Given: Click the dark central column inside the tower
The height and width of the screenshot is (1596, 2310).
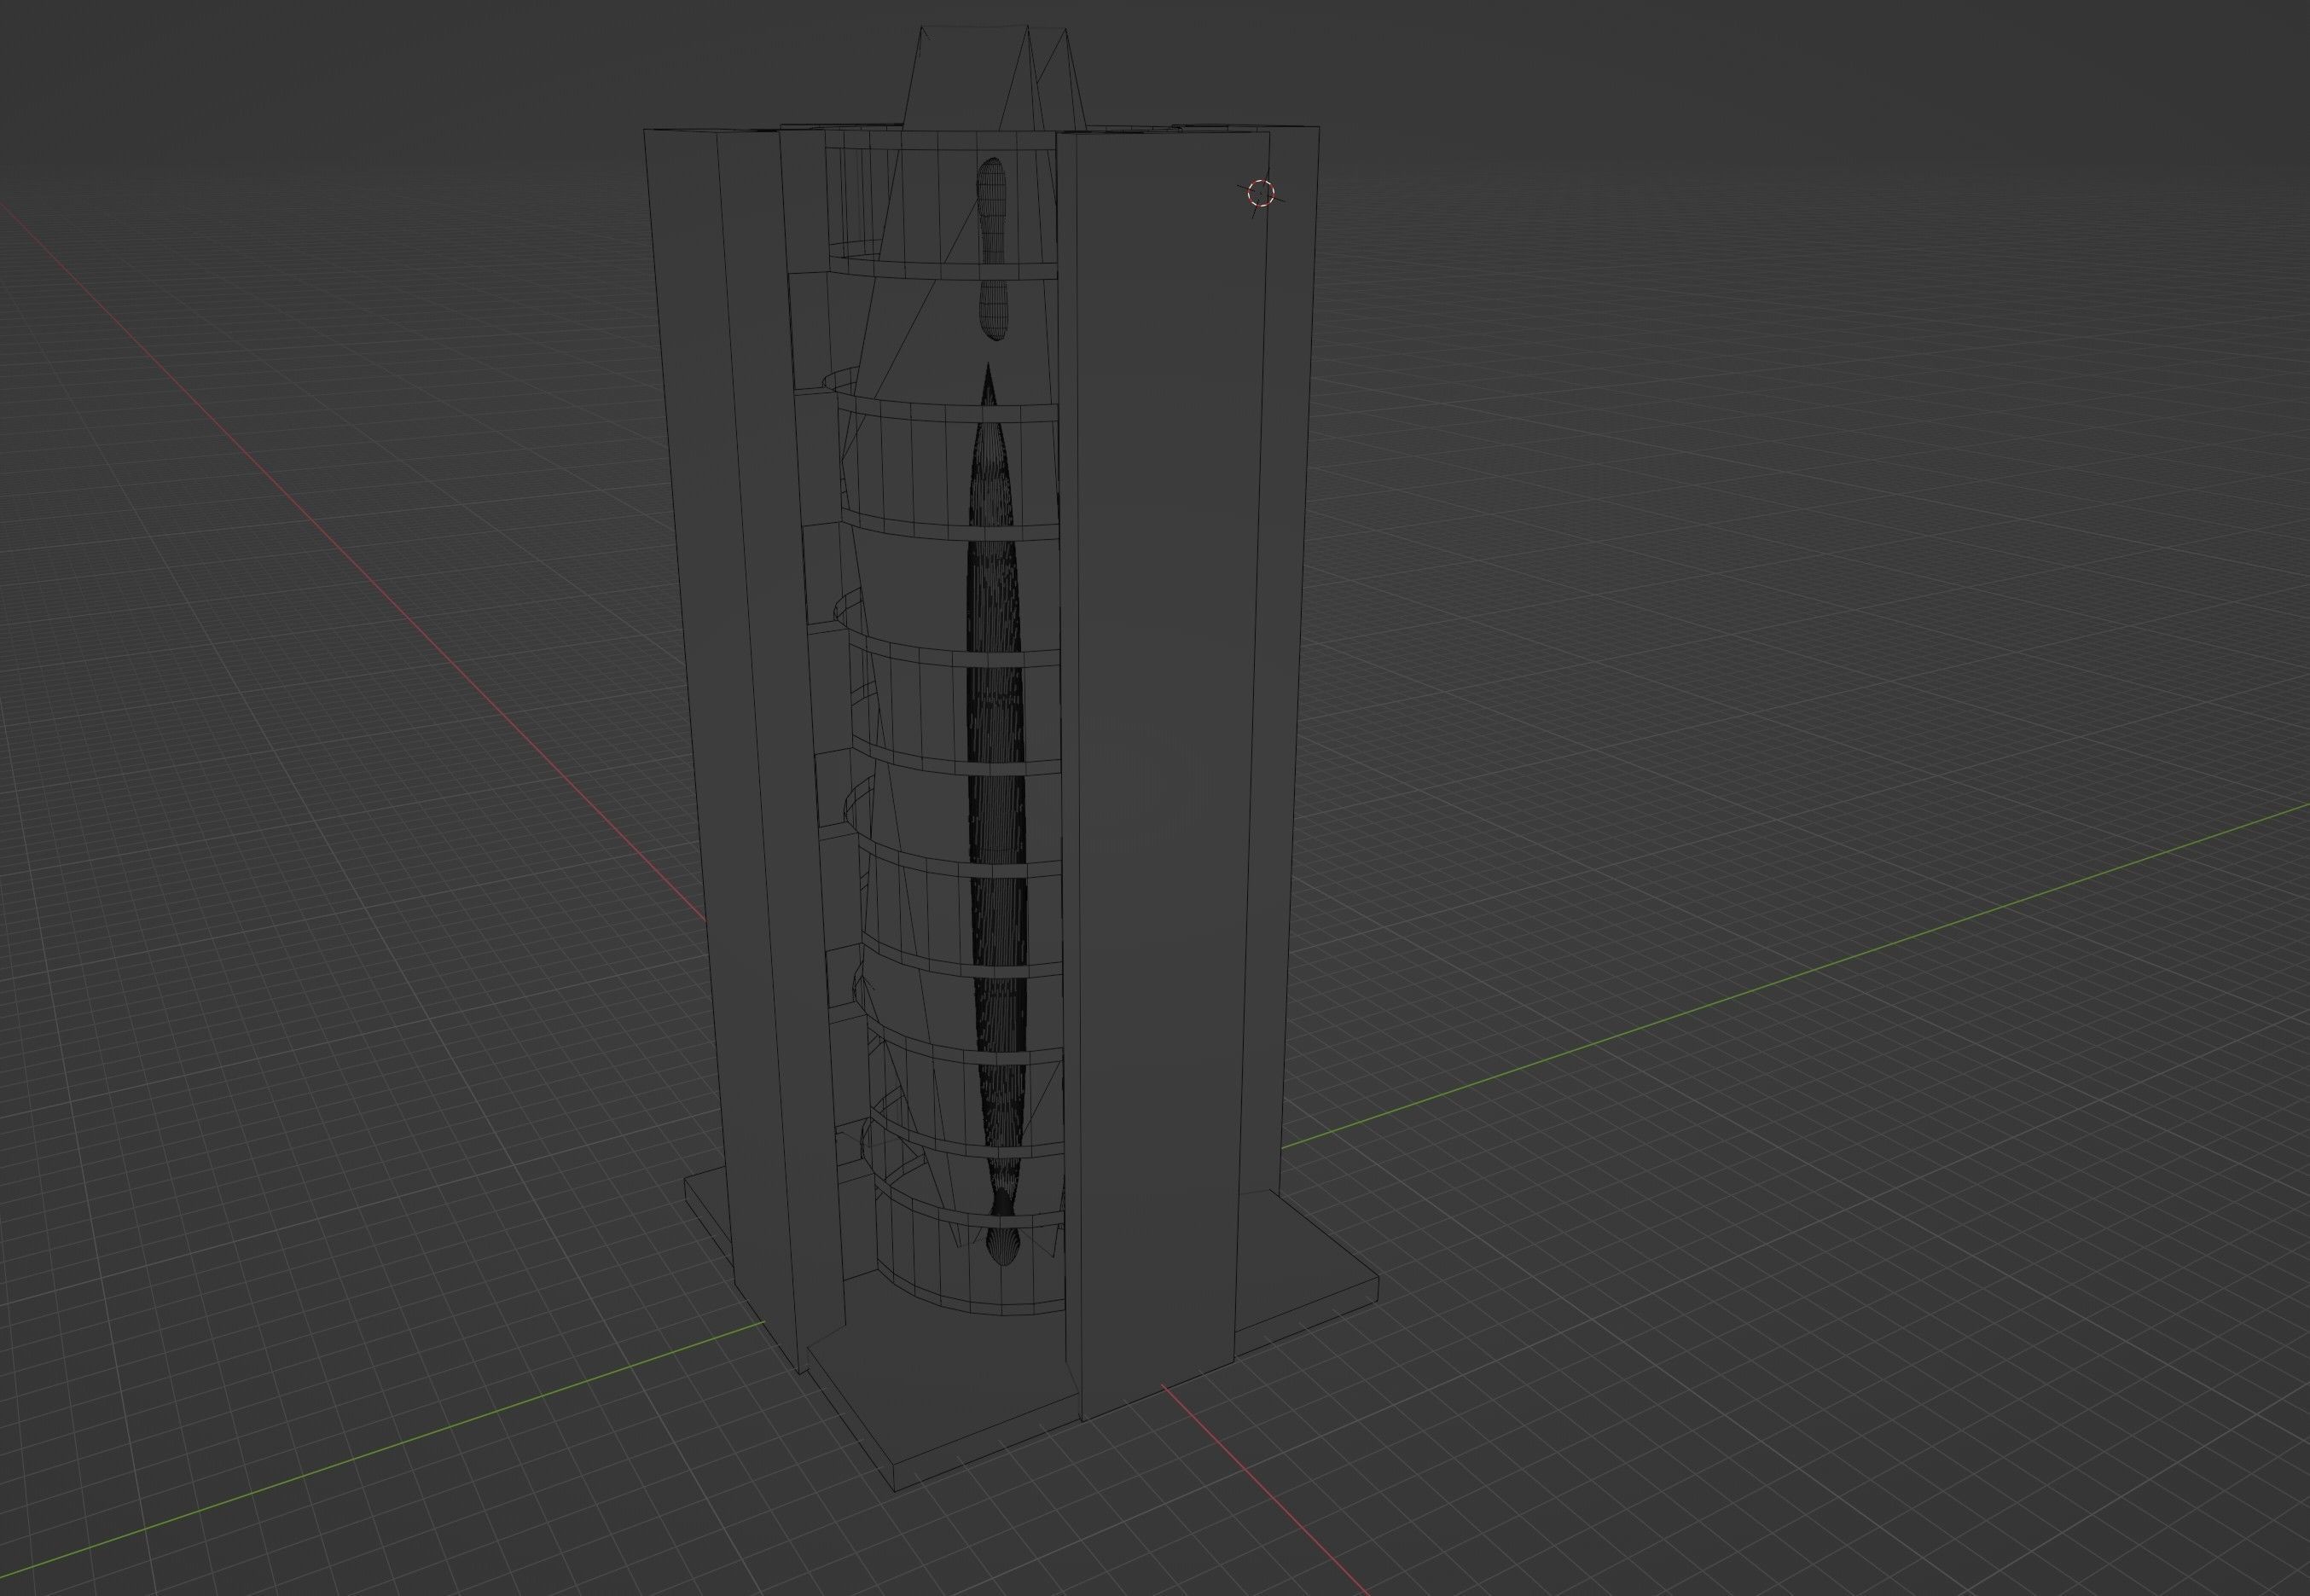Looking at the screenshot, I should point(993,700).
